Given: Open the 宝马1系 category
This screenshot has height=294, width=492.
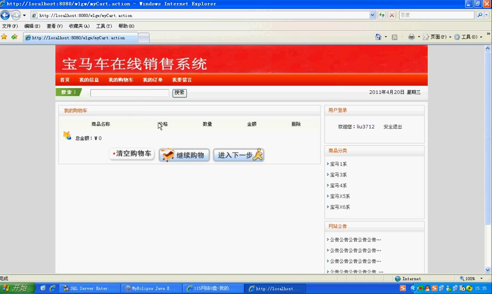Looking at the screenshot, I should click(338, 164).
